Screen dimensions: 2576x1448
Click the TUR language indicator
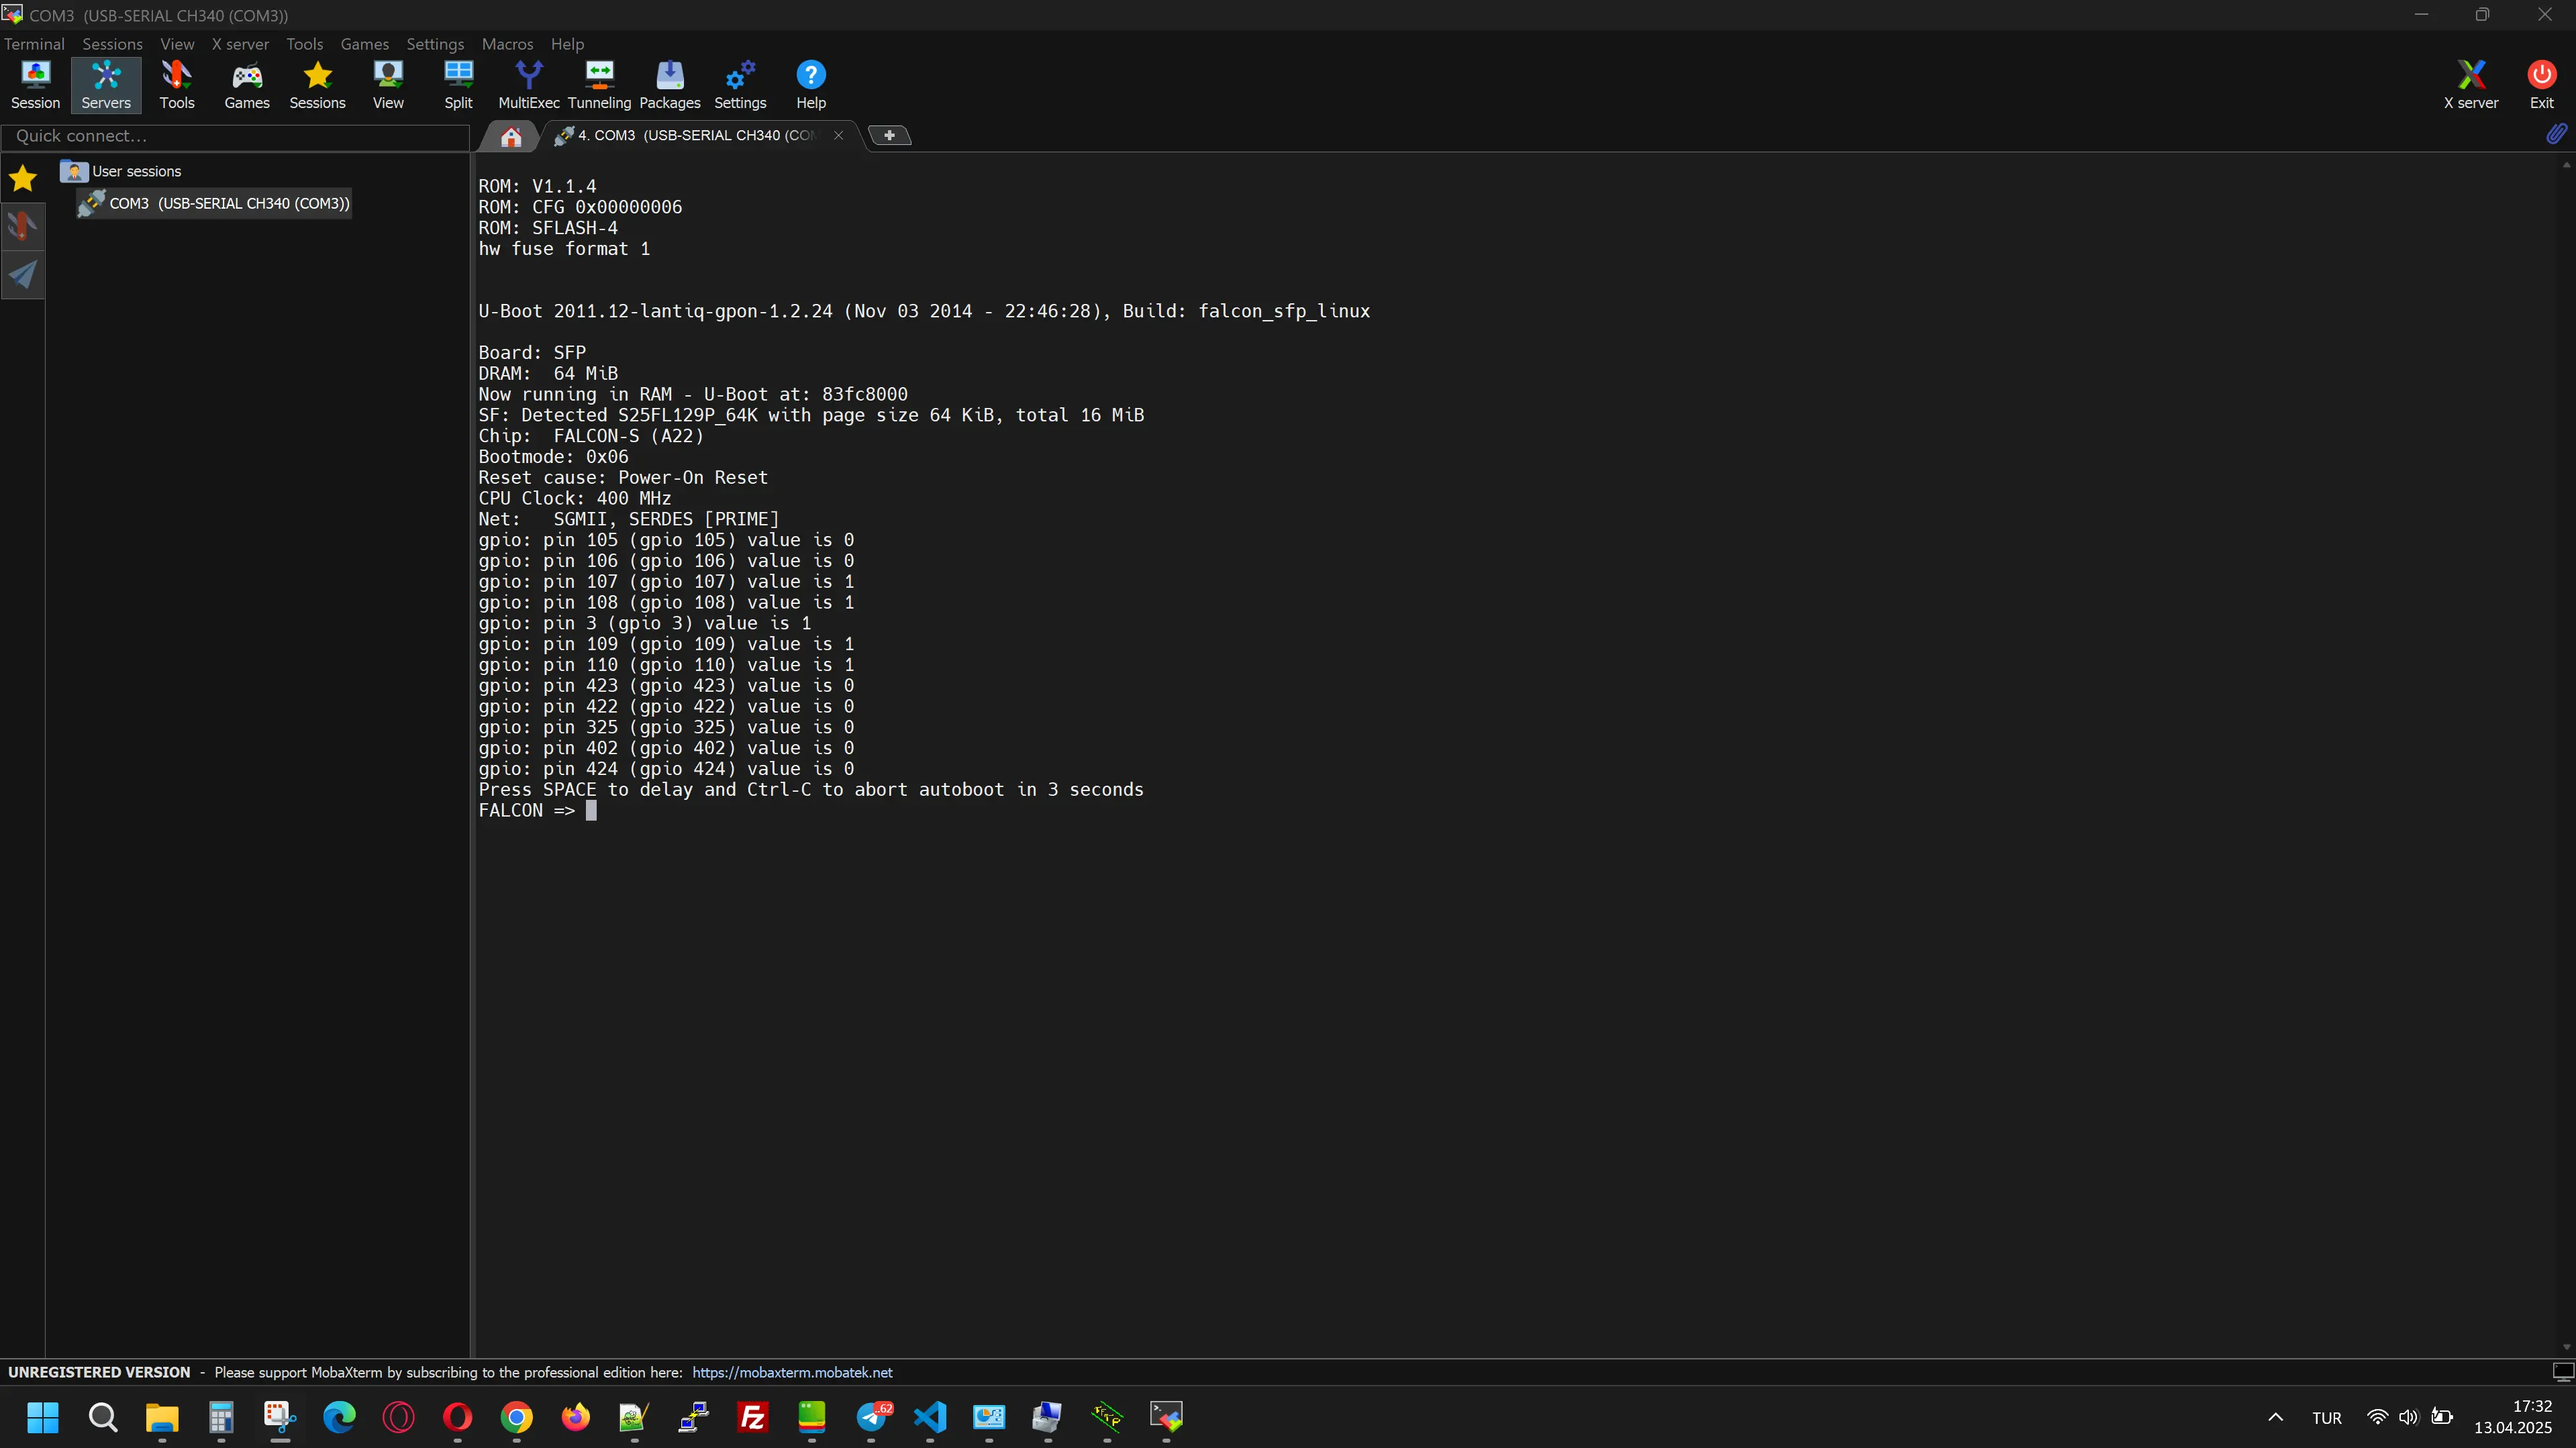click(2326, 1418)
